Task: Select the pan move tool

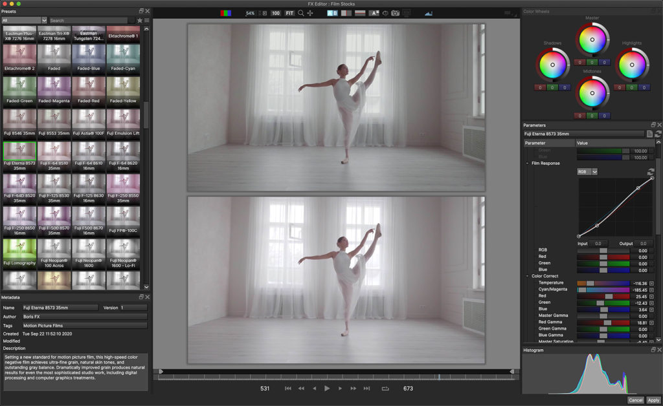Action: (x=310, y=13)
